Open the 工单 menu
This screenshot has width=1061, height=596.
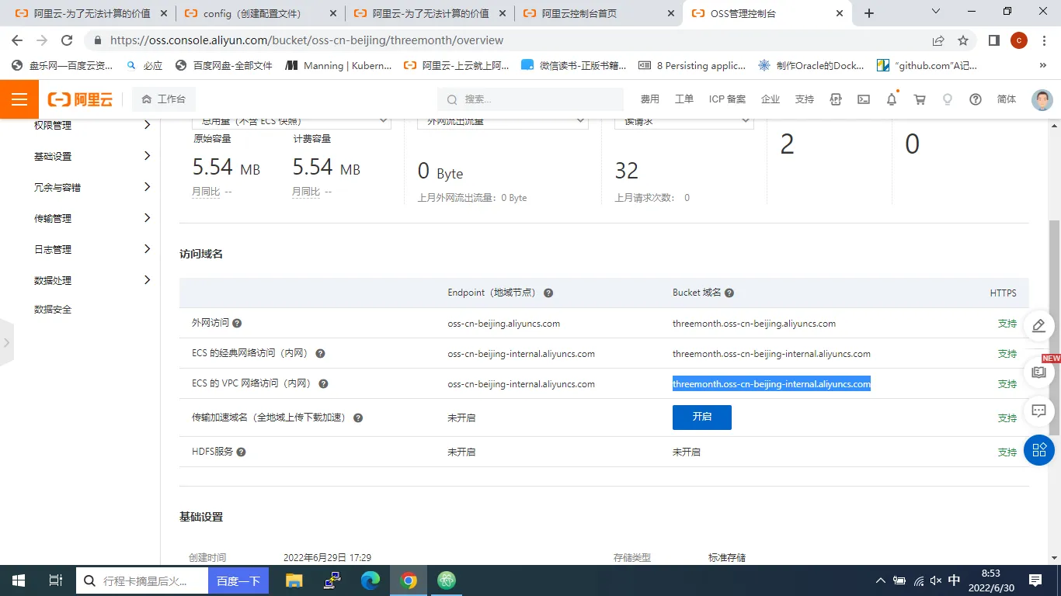click(684, 99)
